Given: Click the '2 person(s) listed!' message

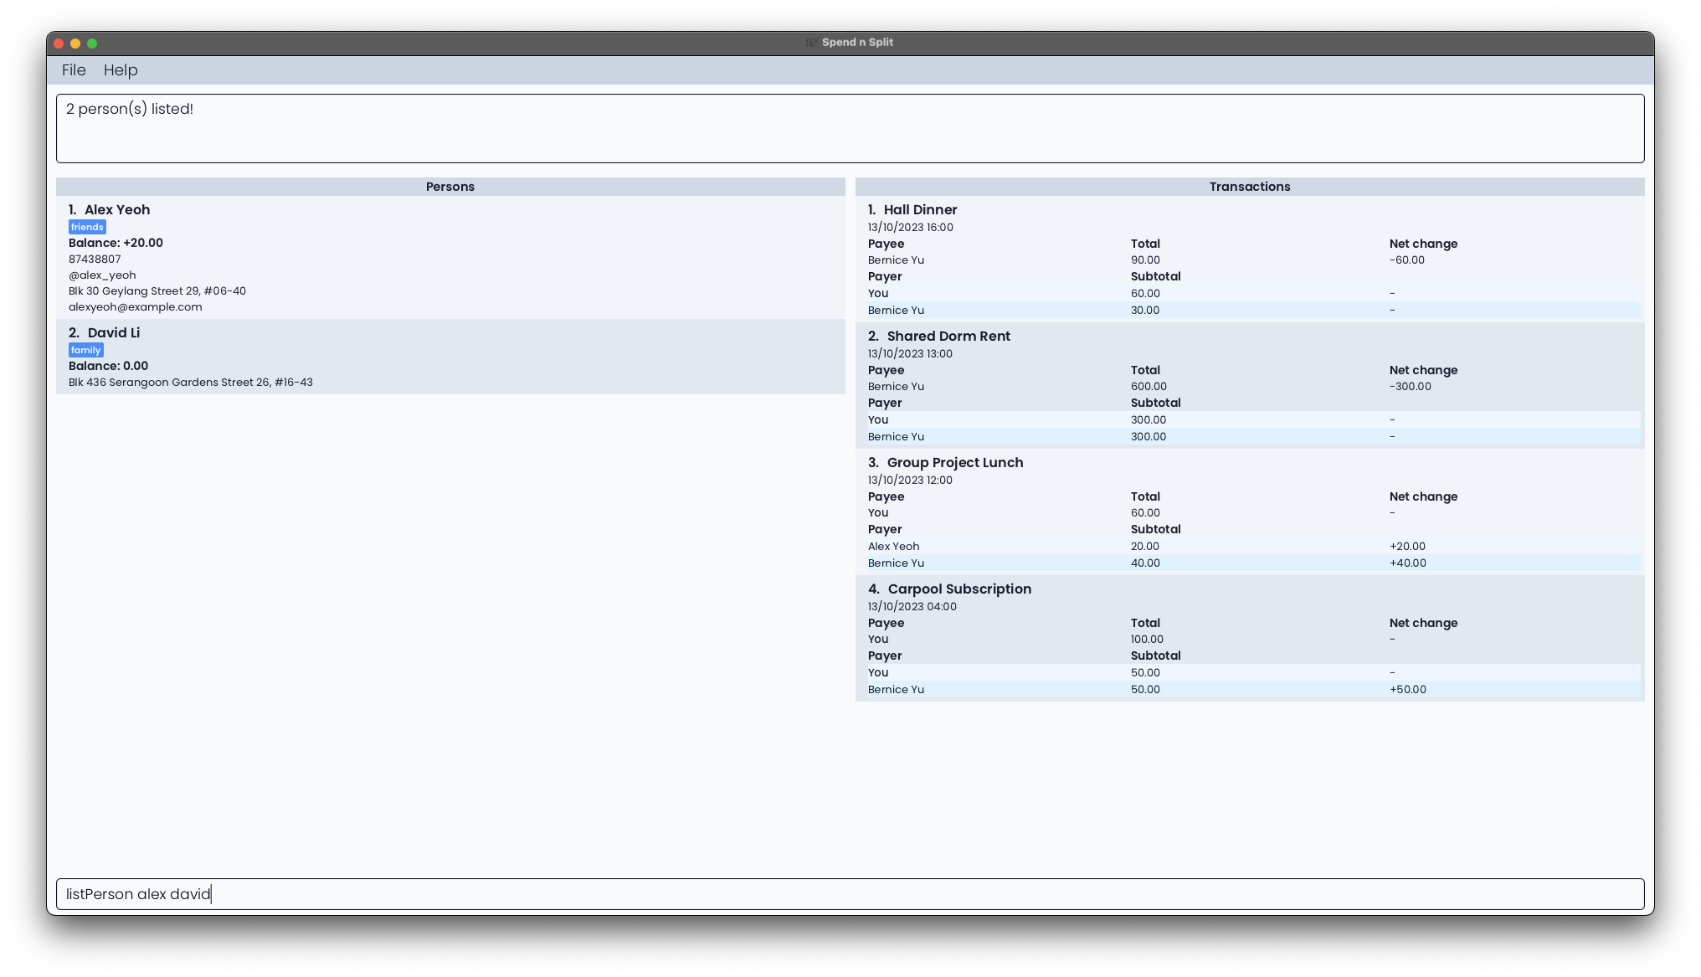Looking at the screenshot, I should point(130,109).
